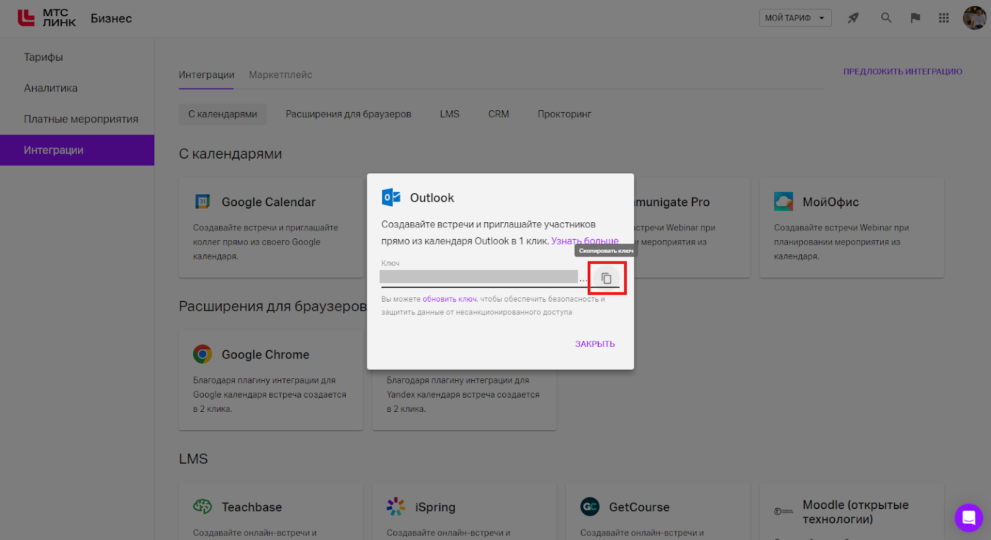Screen dimensions: 991x540
Task: Open the iSpring card title
Action: (435, 507)
